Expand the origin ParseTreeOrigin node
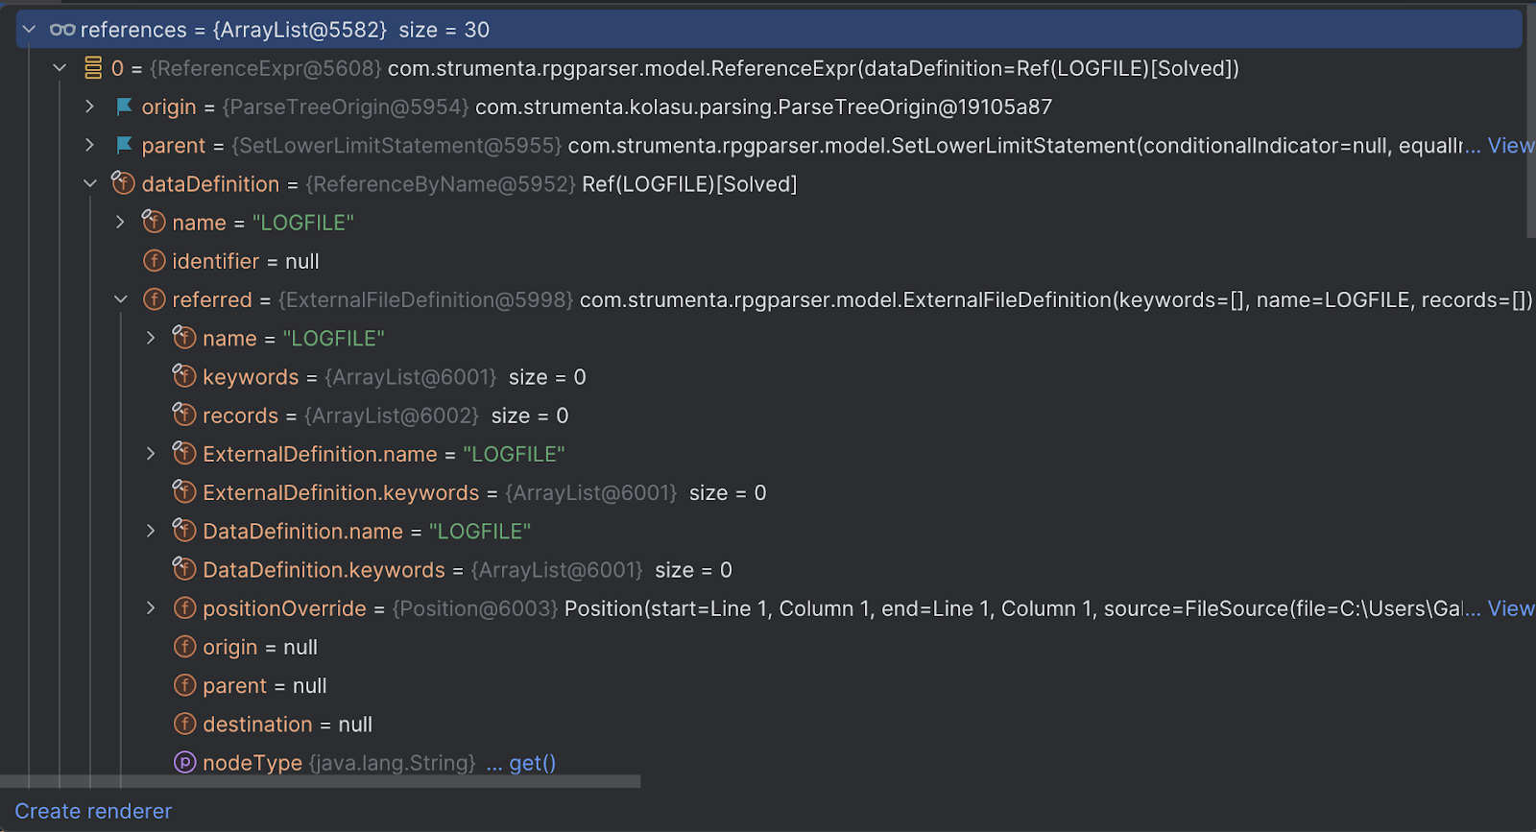This screenshot has height=832, width=1536. 90,107
